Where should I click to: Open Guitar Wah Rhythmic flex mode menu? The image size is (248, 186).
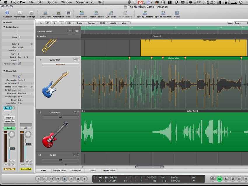pos(61,64)
